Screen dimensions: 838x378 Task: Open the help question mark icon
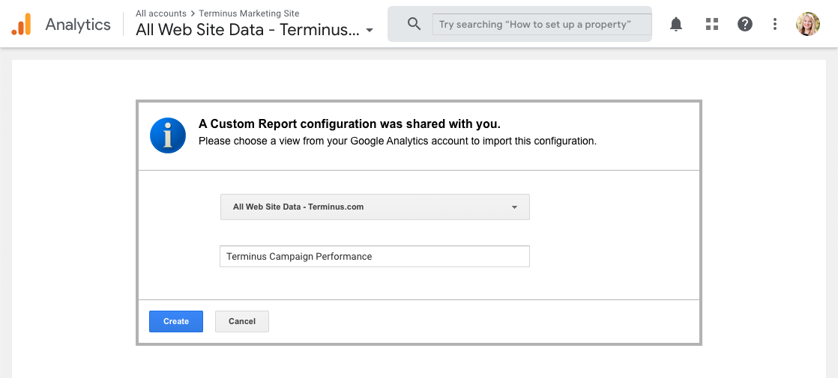tap(744, 23)
